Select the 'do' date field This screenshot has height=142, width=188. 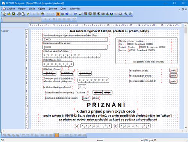pos(135,126)
